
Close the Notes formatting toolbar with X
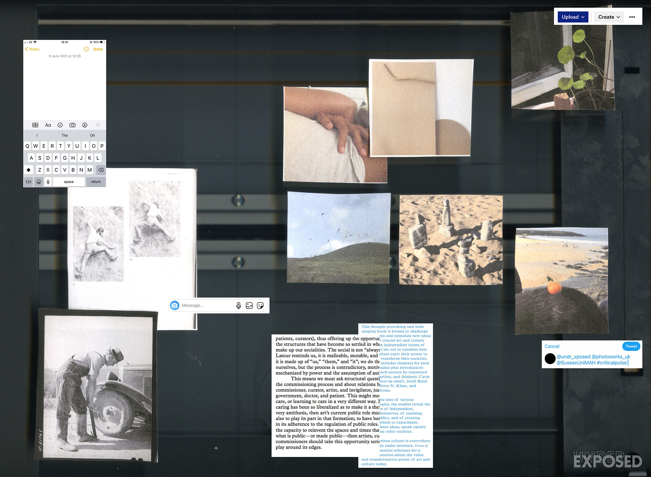[98, 125]
